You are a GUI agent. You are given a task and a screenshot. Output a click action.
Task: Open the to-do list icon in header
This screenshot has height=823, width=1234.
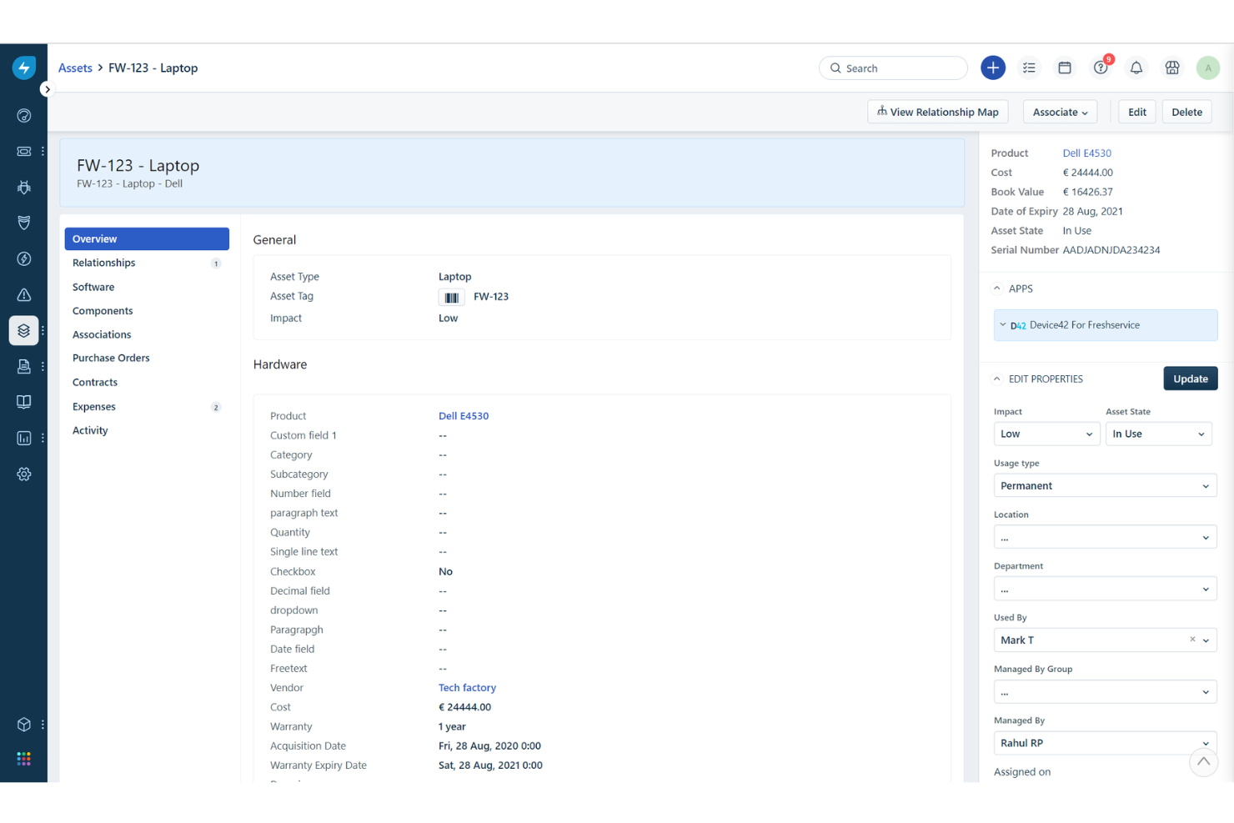(x=1029, y=68)
